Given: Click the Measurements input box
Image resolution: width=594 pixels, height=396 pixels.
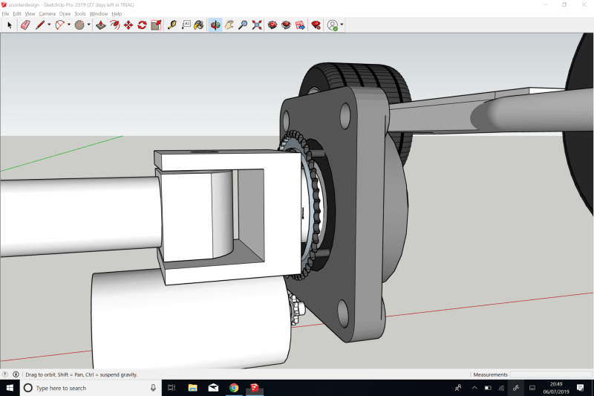Looking at the screenshot, I should pyautogui.click(x=551, y=374).
